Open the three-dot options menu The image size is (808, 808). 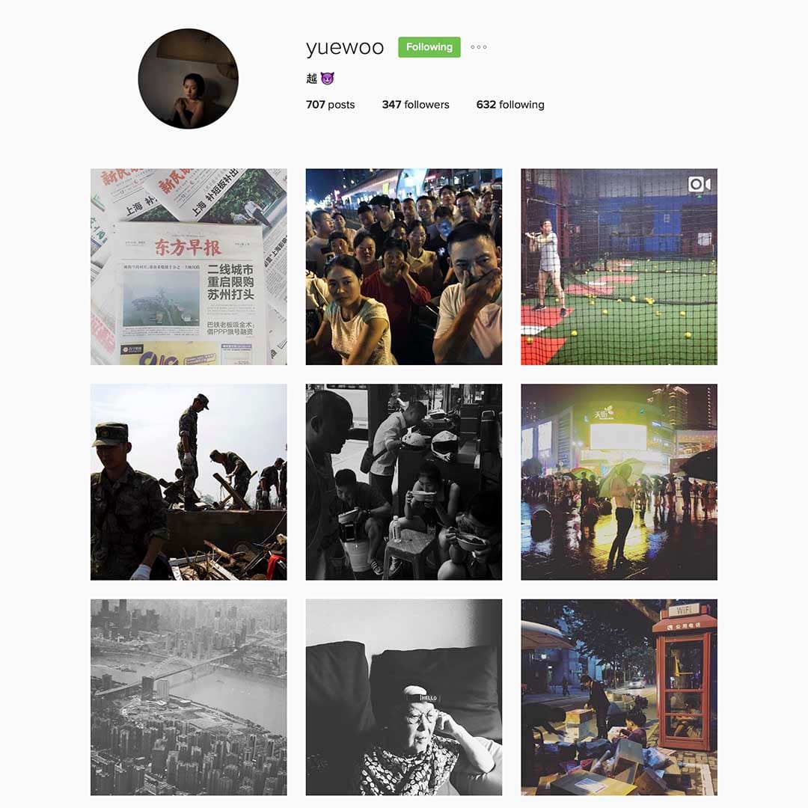(479, 47)
